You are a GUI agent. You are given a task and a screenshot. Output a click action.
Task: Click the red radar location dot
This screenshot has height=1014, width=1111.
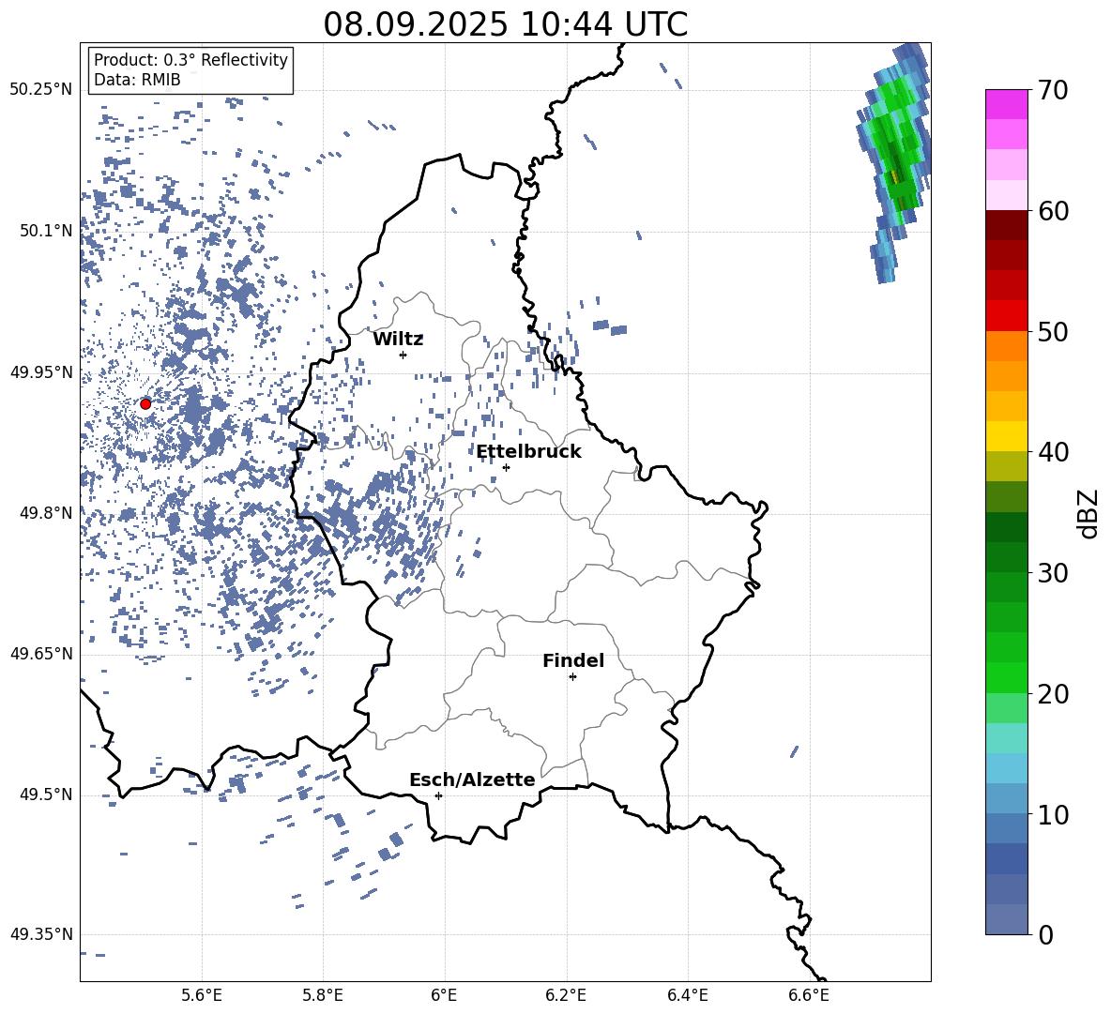145,403
